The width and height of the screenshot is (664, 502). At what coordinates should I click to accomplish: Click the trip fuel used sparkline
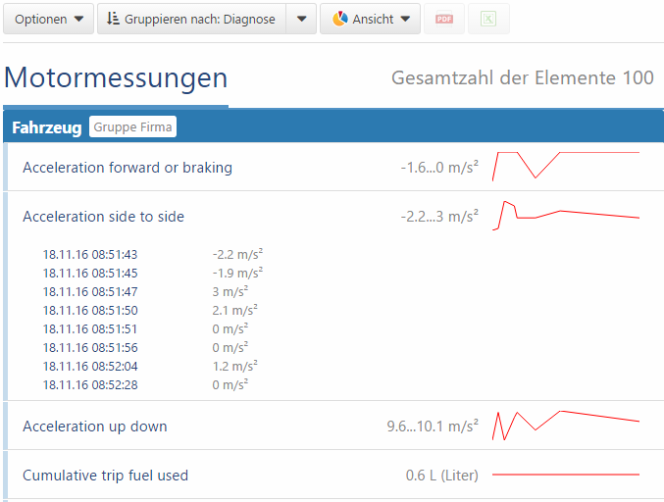click(565, 475)
